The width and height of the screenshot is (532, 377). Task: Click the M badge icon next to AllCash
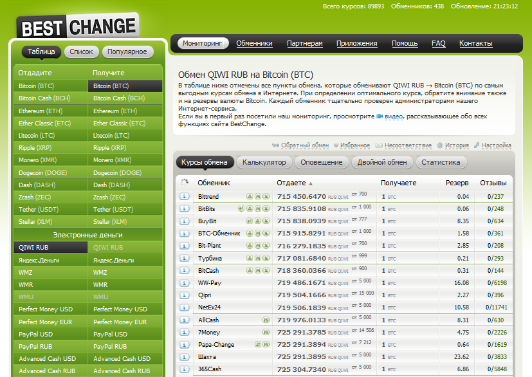[266, 320]
